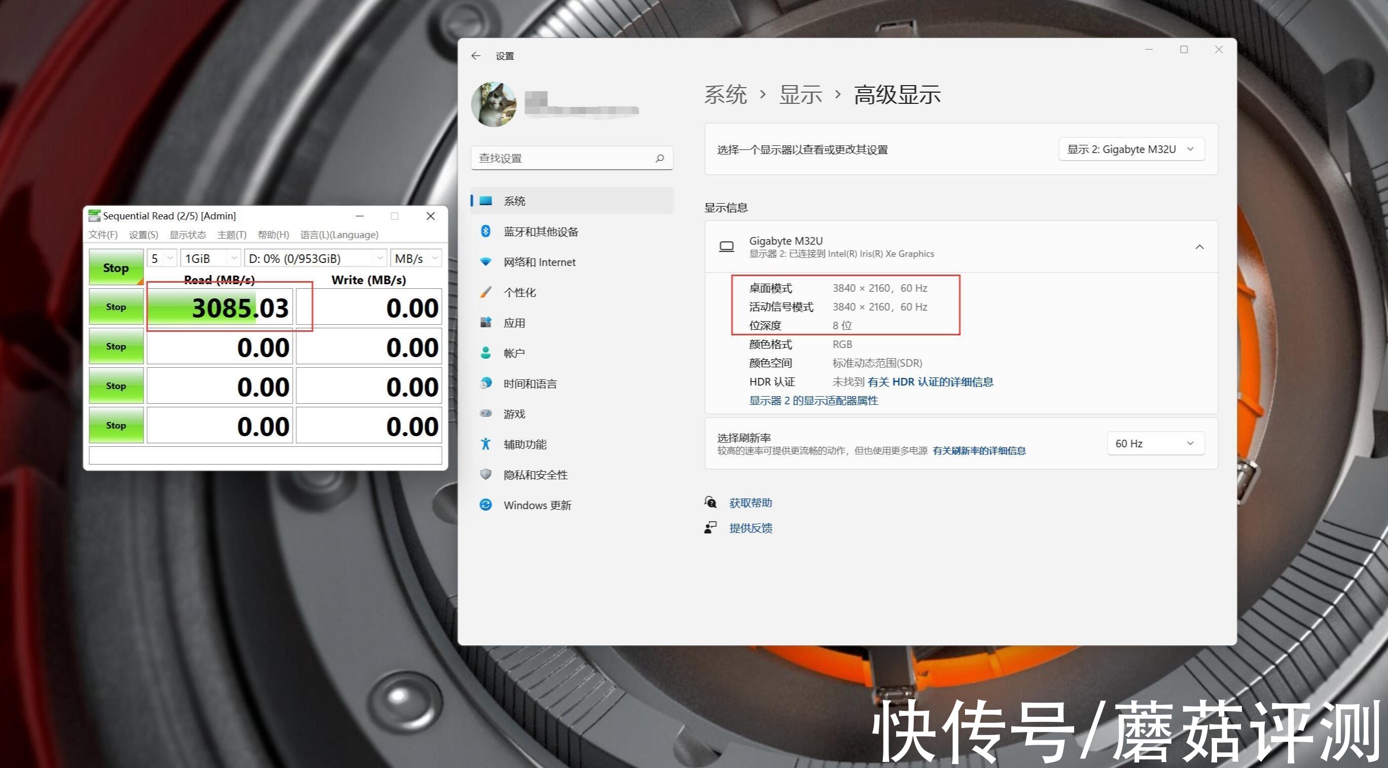Image resolution: width=1388 pixels, height=768 pixels.
Task: Open display selector 显示 2: Gigabyte M32U dropdown
Action: (1131, 149)
